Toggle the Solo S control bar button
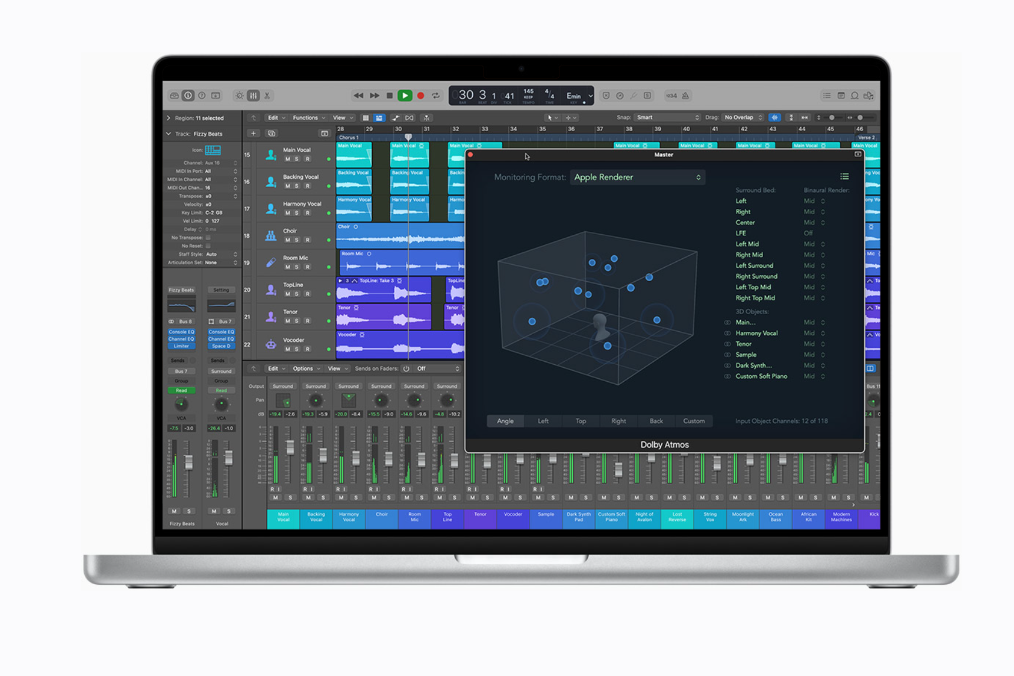 click(x=647, y=95)
